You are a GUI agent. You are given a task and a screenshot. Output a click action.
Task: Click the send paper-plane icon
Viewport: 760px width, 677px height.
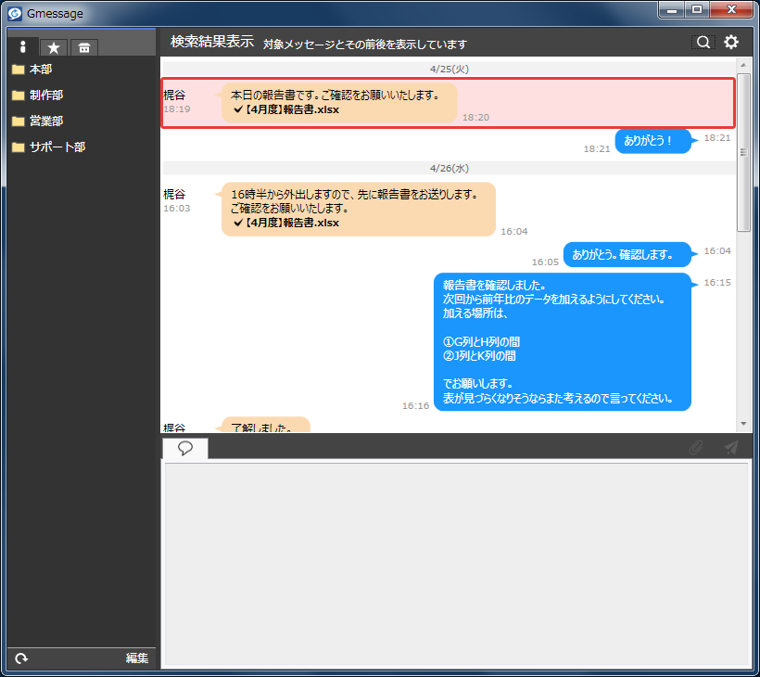coord(731,447)
